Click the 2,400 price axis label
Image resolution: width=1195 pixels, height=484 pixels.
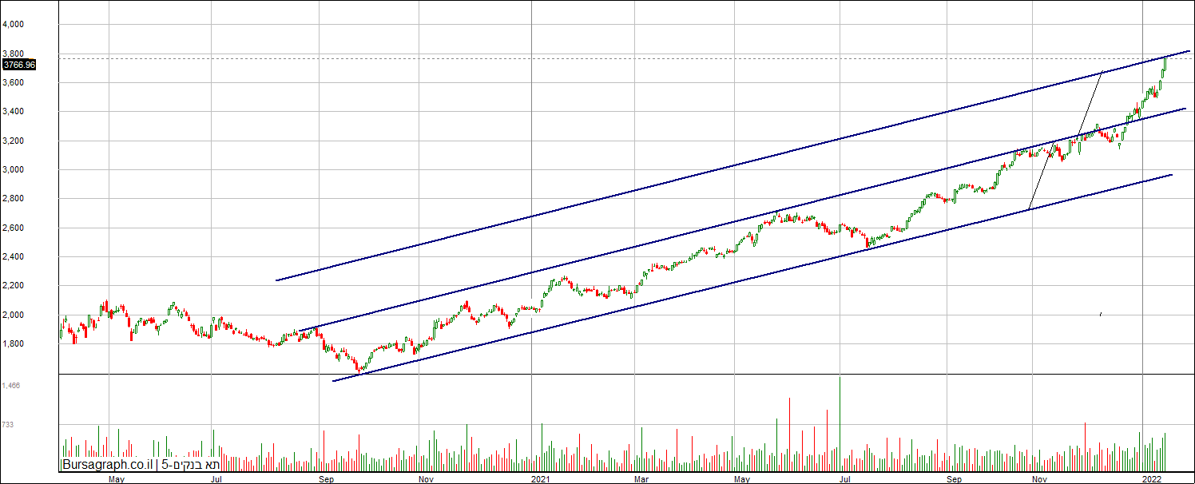tap(14, 257)
